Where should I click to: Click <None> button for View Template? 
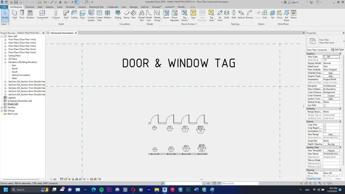tap(331, 151)
